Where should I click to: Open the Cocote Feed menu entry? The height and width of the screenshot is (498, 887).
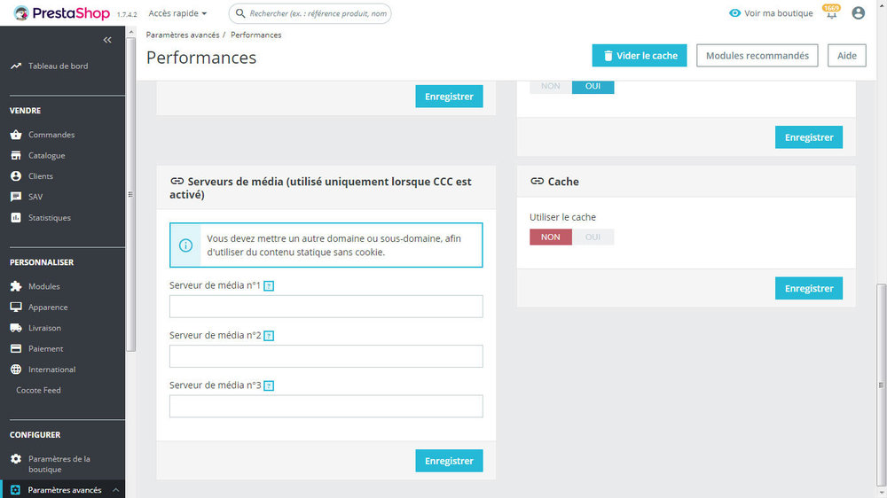(x=38, y=390)
